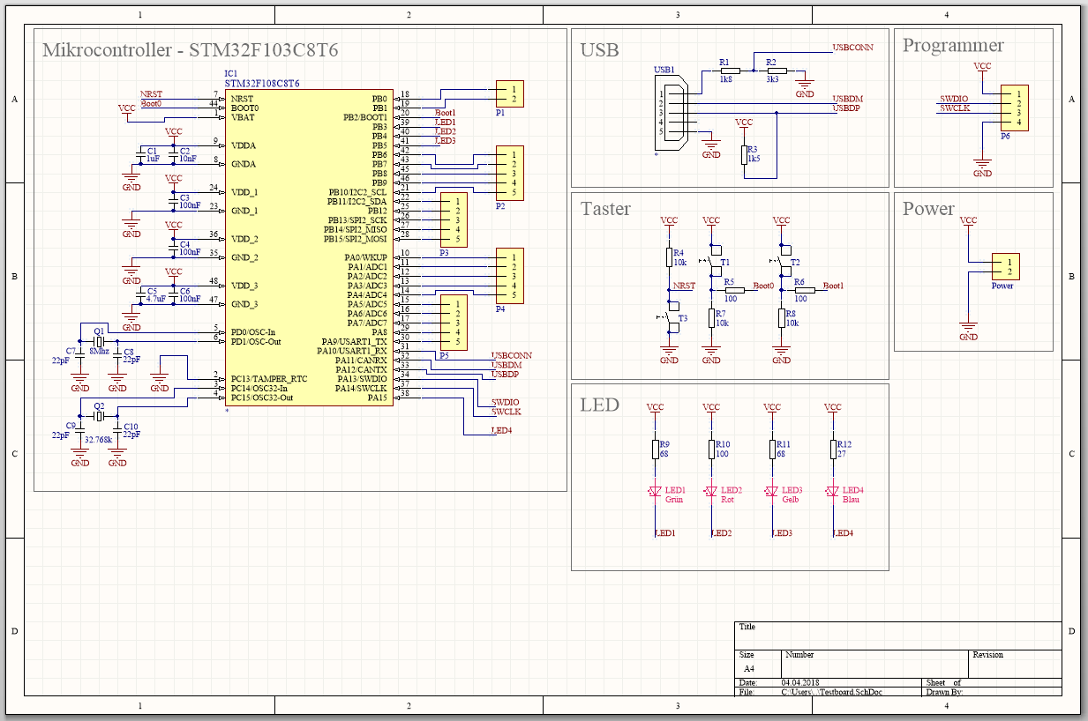Click the Mikrocontroller - STM32F103C8T6 section title
This screenshot has width=1088, height=721.
tap(191, 50)
